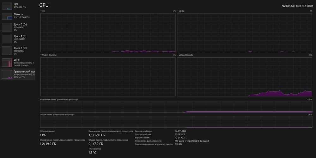
Task: Select Диск 2 (C:) SSD item
Action: tap(18, 51)
